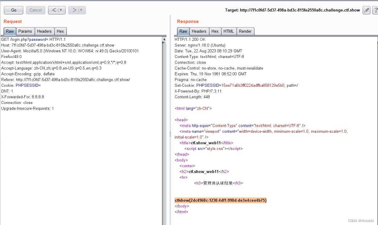This screenshot has width=378, height=225.
Task: Click the pencil icon to edit target
Action: click(366, 10)
